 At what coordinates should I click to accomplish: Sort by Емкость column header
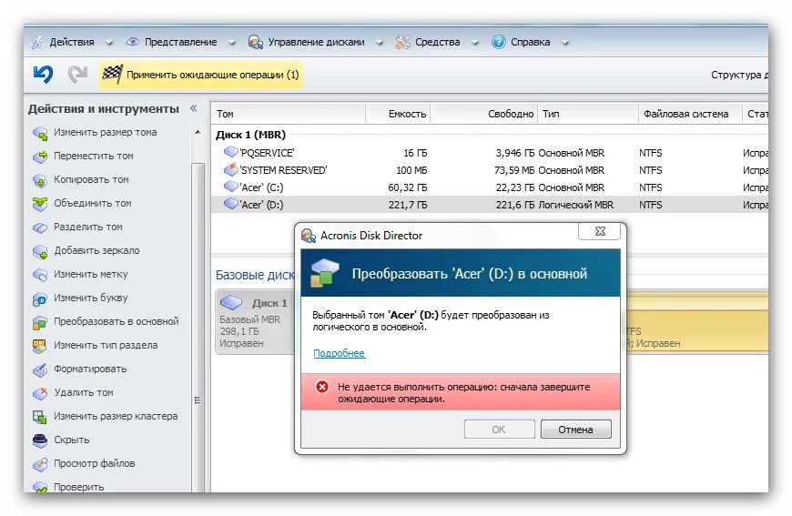point(398,114)
